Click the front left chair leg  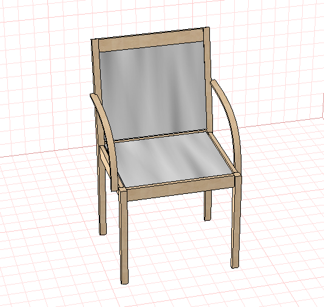(x=123, y=236)
